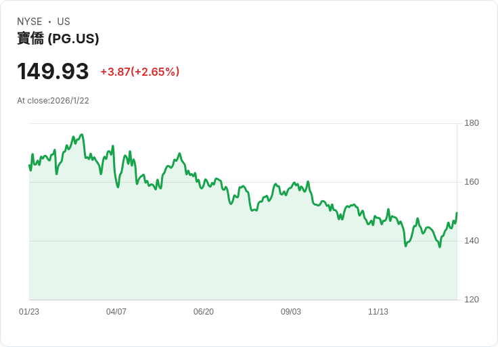Click the 180 y-axis price label
Image resolution: width=498 pixels, height=347 pixels.
(x=472, y=123)
